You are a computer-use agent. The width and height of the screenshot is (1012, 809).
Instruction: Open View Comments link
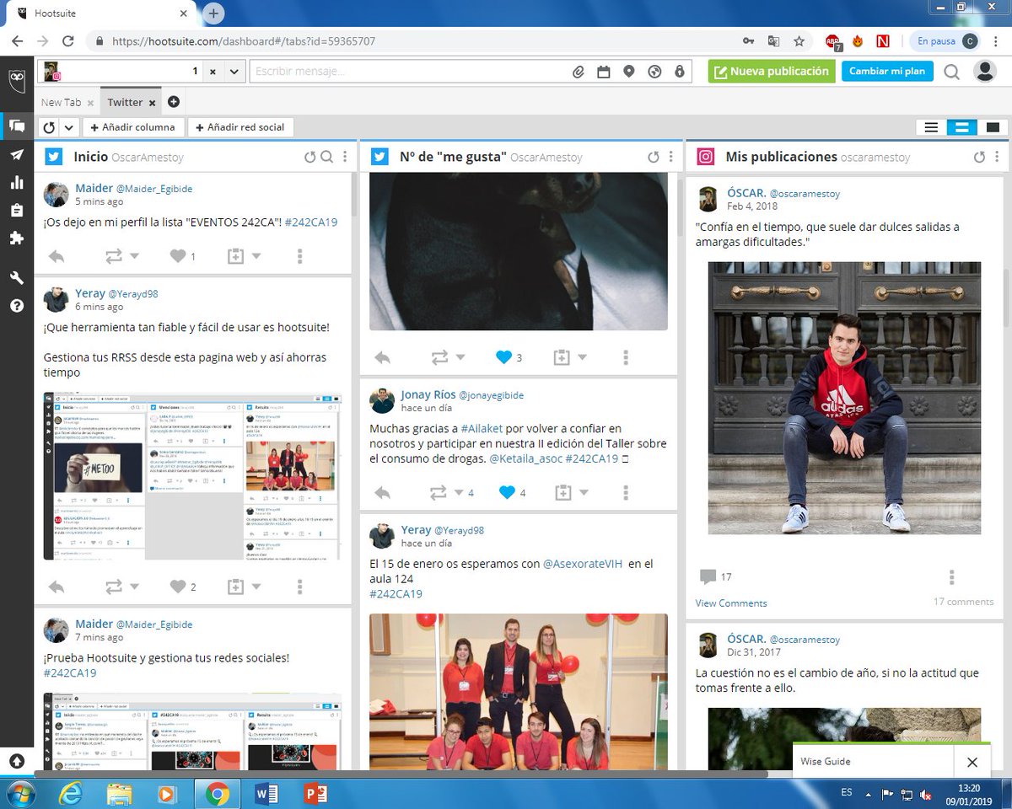coord(731,603)
